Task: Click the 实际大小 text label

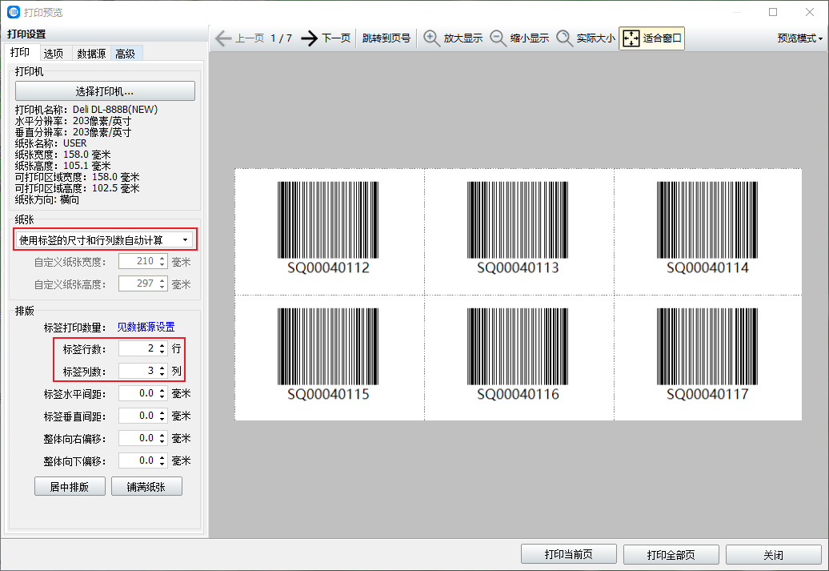Action: (x=596, y=38)
